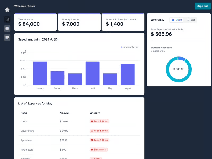
Task: Switch Overview to the List tab
Action: point(191,20)
